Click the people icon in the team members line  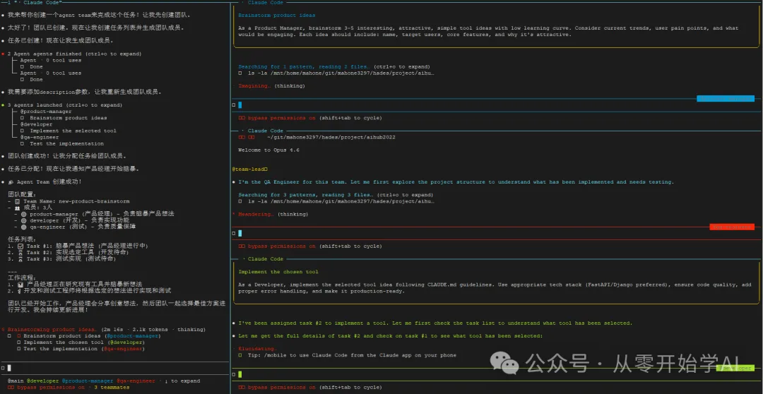click(17, 208)
